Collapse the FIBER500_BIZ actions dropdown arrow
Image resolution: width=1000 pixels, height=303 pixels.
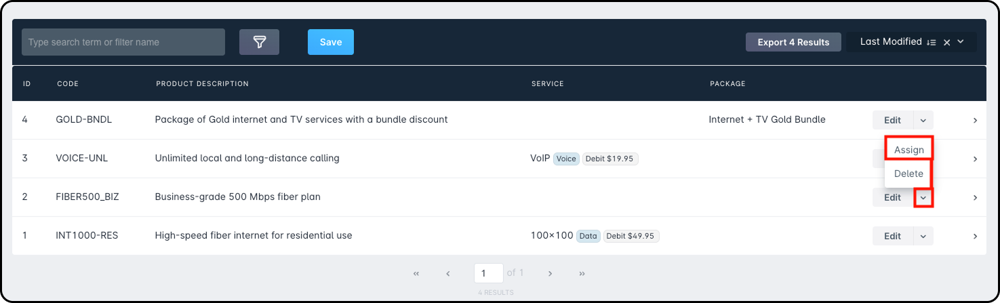tap(923, 198)
